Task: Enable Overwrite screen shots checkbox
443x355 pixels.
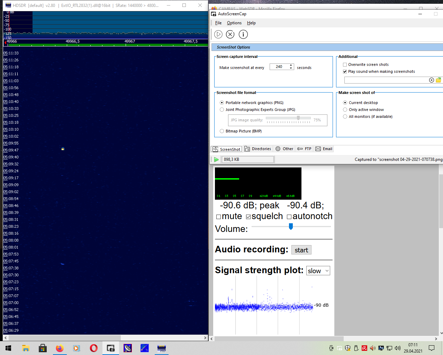Action: click(x=345, y=64)
